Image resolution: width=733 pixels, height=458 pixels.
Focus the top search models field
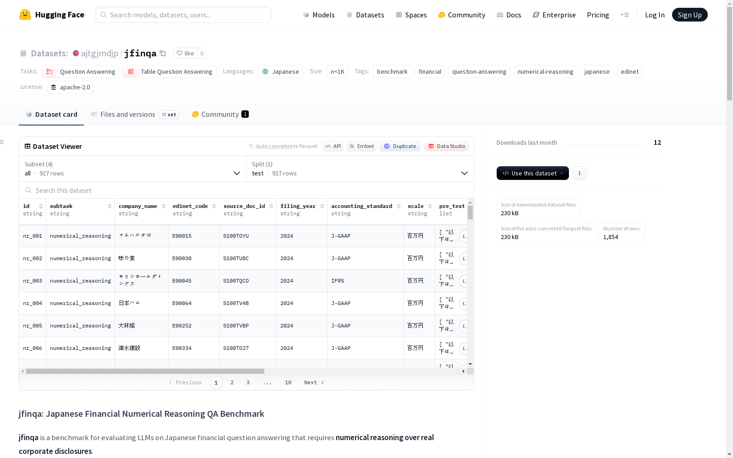click(x=183, y=15)
